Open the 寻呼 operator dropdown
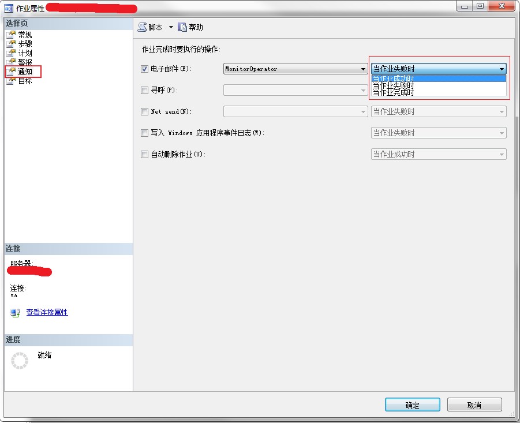This screenshot has height=423, width=520. 295,90
